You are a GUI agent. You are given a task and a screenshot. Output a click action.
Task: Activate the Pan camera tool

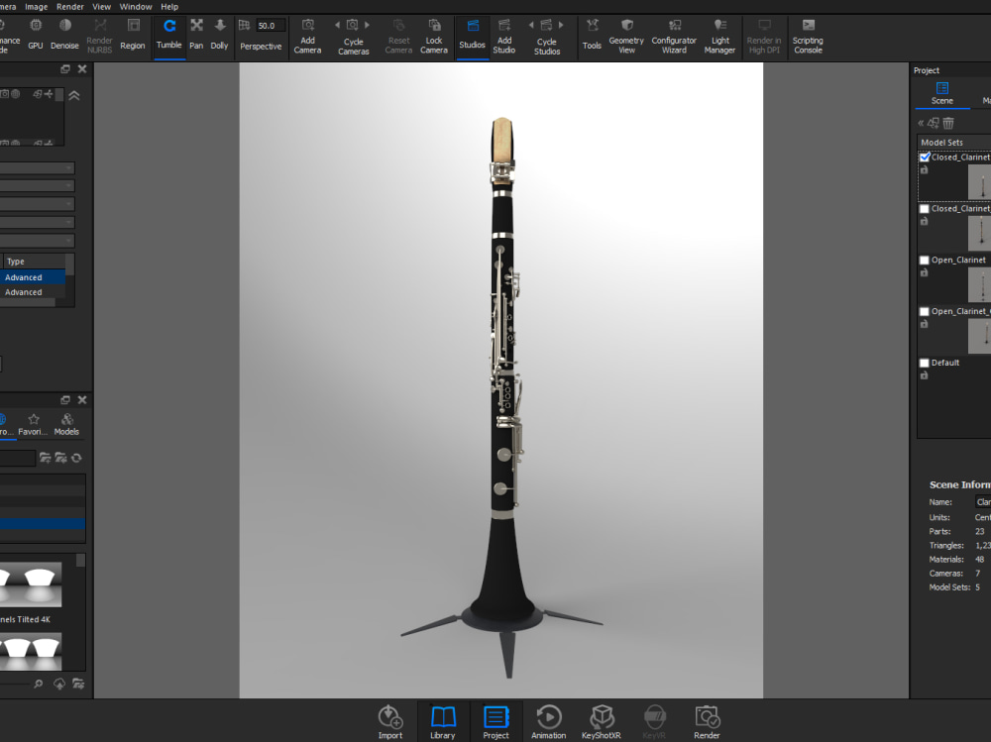[195, 33]
